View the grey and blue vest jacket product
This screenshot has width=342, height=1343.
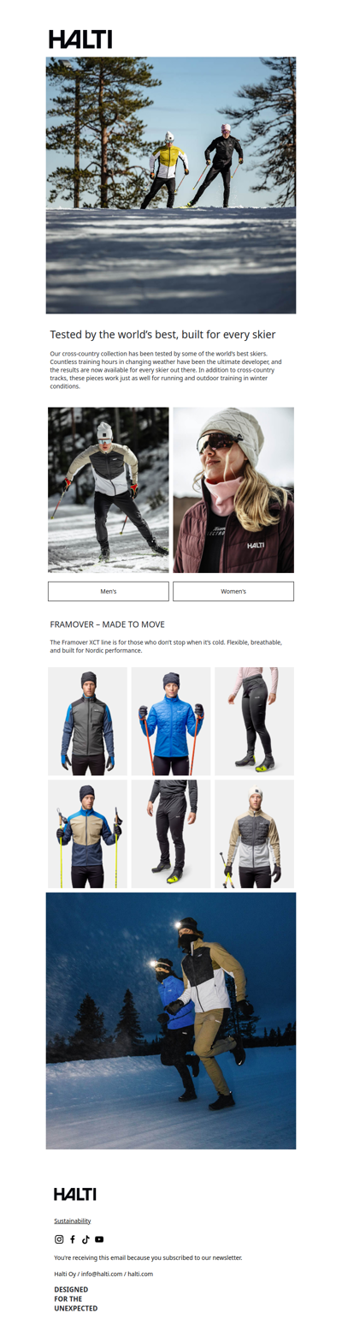pos(87,721)
